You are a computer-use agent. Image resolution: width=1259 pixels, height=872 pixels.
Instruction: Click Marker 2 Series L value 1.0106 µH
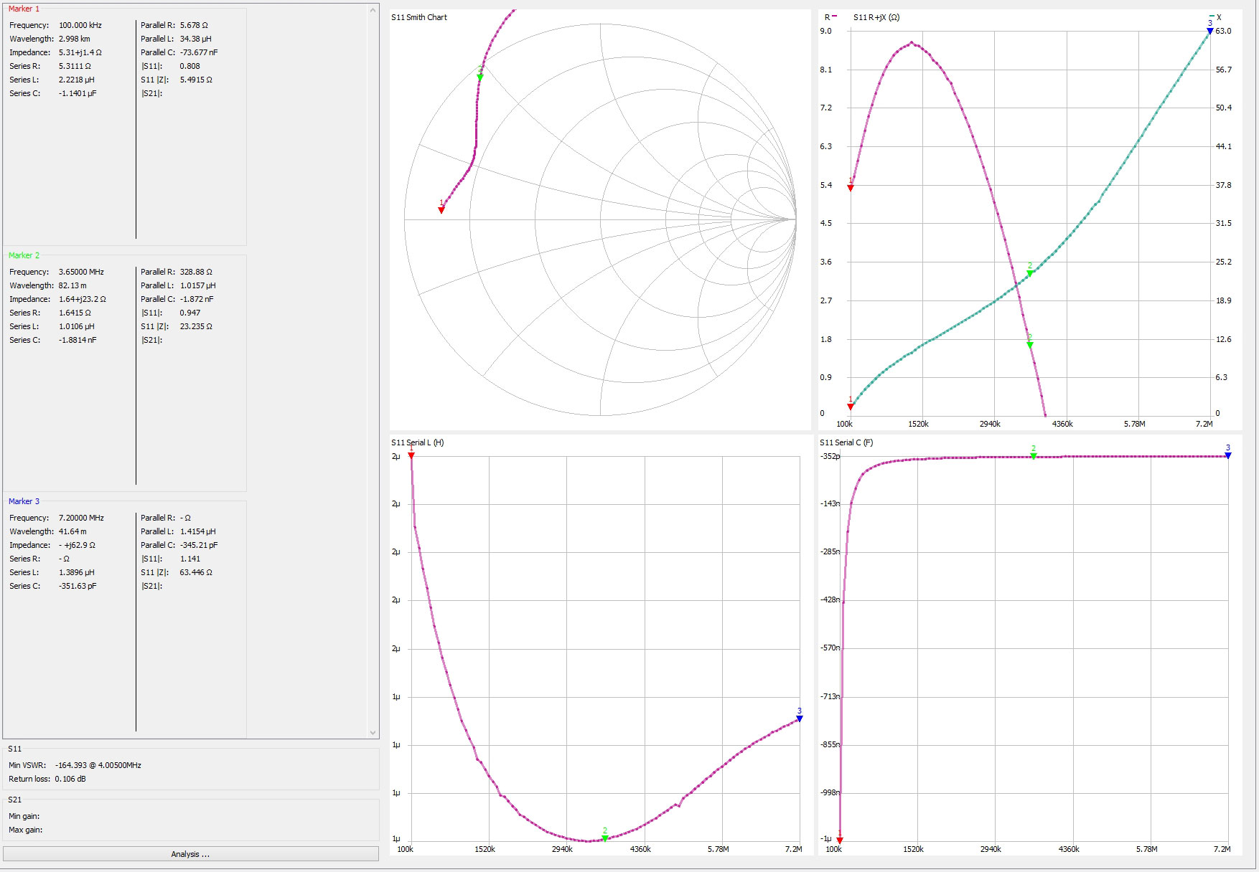click(x=77, y=326)
